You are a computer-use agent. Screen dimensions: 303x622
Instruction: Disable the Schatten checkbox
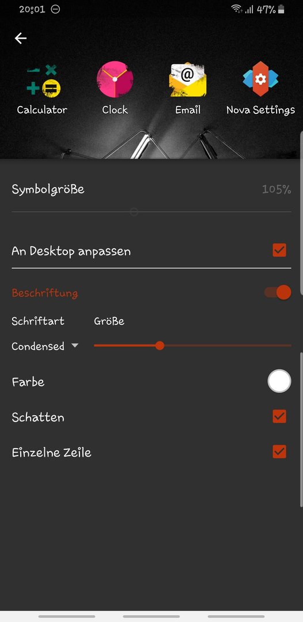coord(279,416)
